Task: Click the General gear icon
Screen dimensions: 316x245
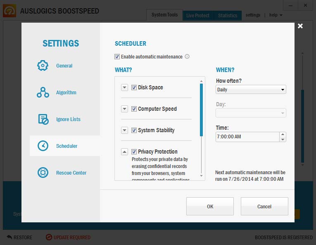Action: (x=43, y=65)
